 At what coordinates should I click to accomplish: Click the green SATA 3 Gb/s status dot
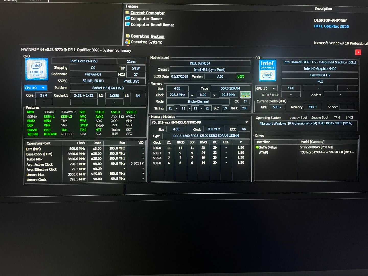(x=257, y=147)
